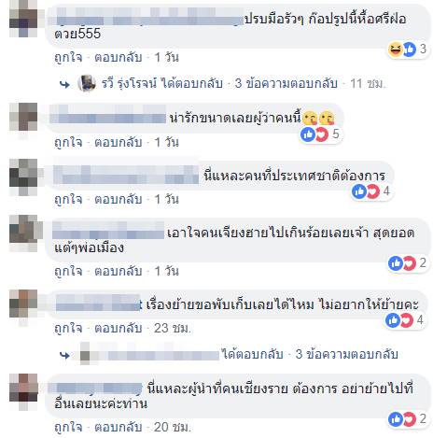Click the heart reaction on the เรื่องย้ายขอพับเก็บ comment
Viewport: 433px width, 438px height.
click(x=407, y=320)
